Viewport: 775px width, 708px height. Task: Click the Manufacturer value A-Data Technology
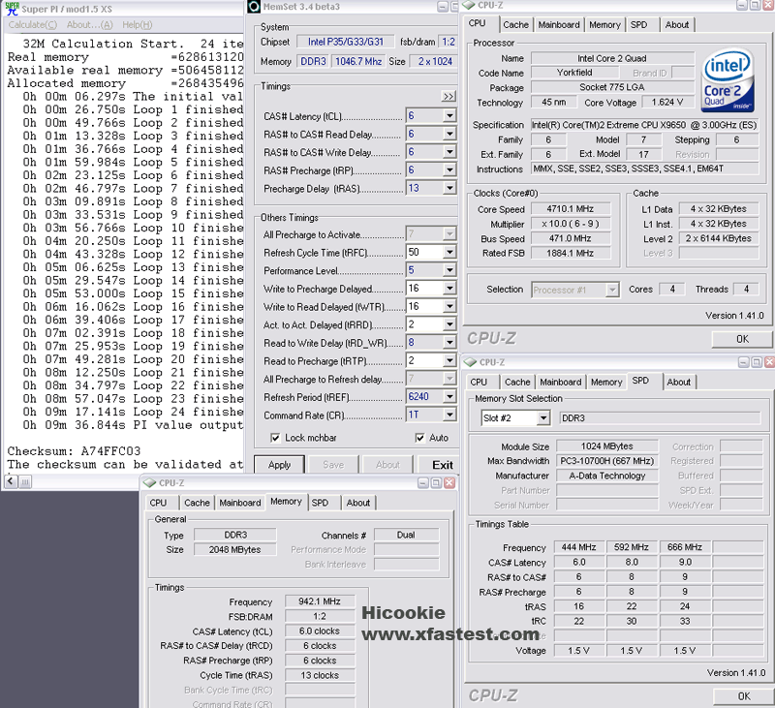[x=607, y=476]
